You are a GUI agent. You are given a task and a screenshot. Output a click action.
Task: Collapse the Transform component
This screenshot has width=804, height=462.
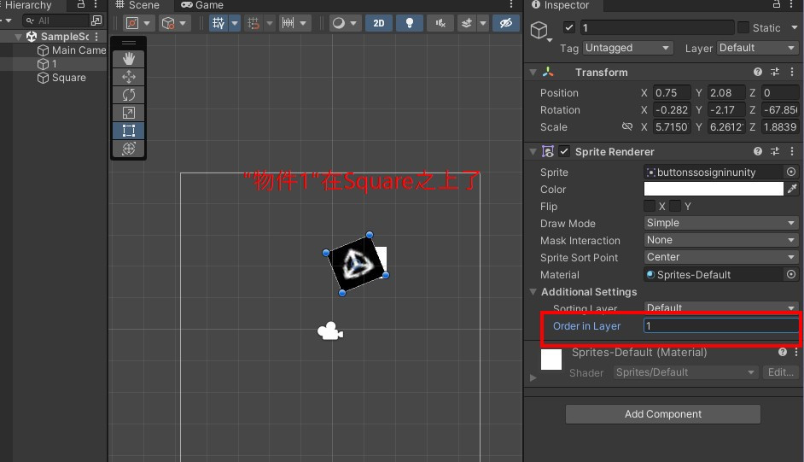(x=533, y=73)
